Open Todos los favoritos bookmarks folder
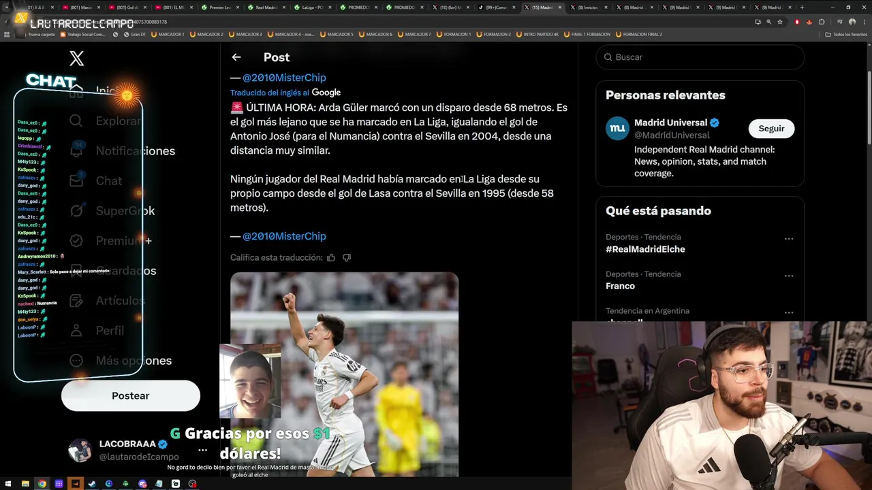 (846, 34)
